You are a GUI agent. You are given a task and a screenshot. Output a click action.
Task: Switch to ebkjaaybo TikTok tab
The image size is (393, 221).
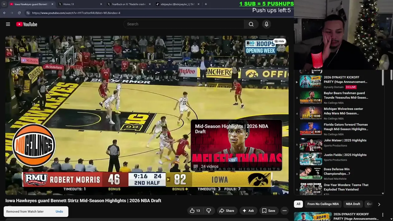click(x=177, y=4)
